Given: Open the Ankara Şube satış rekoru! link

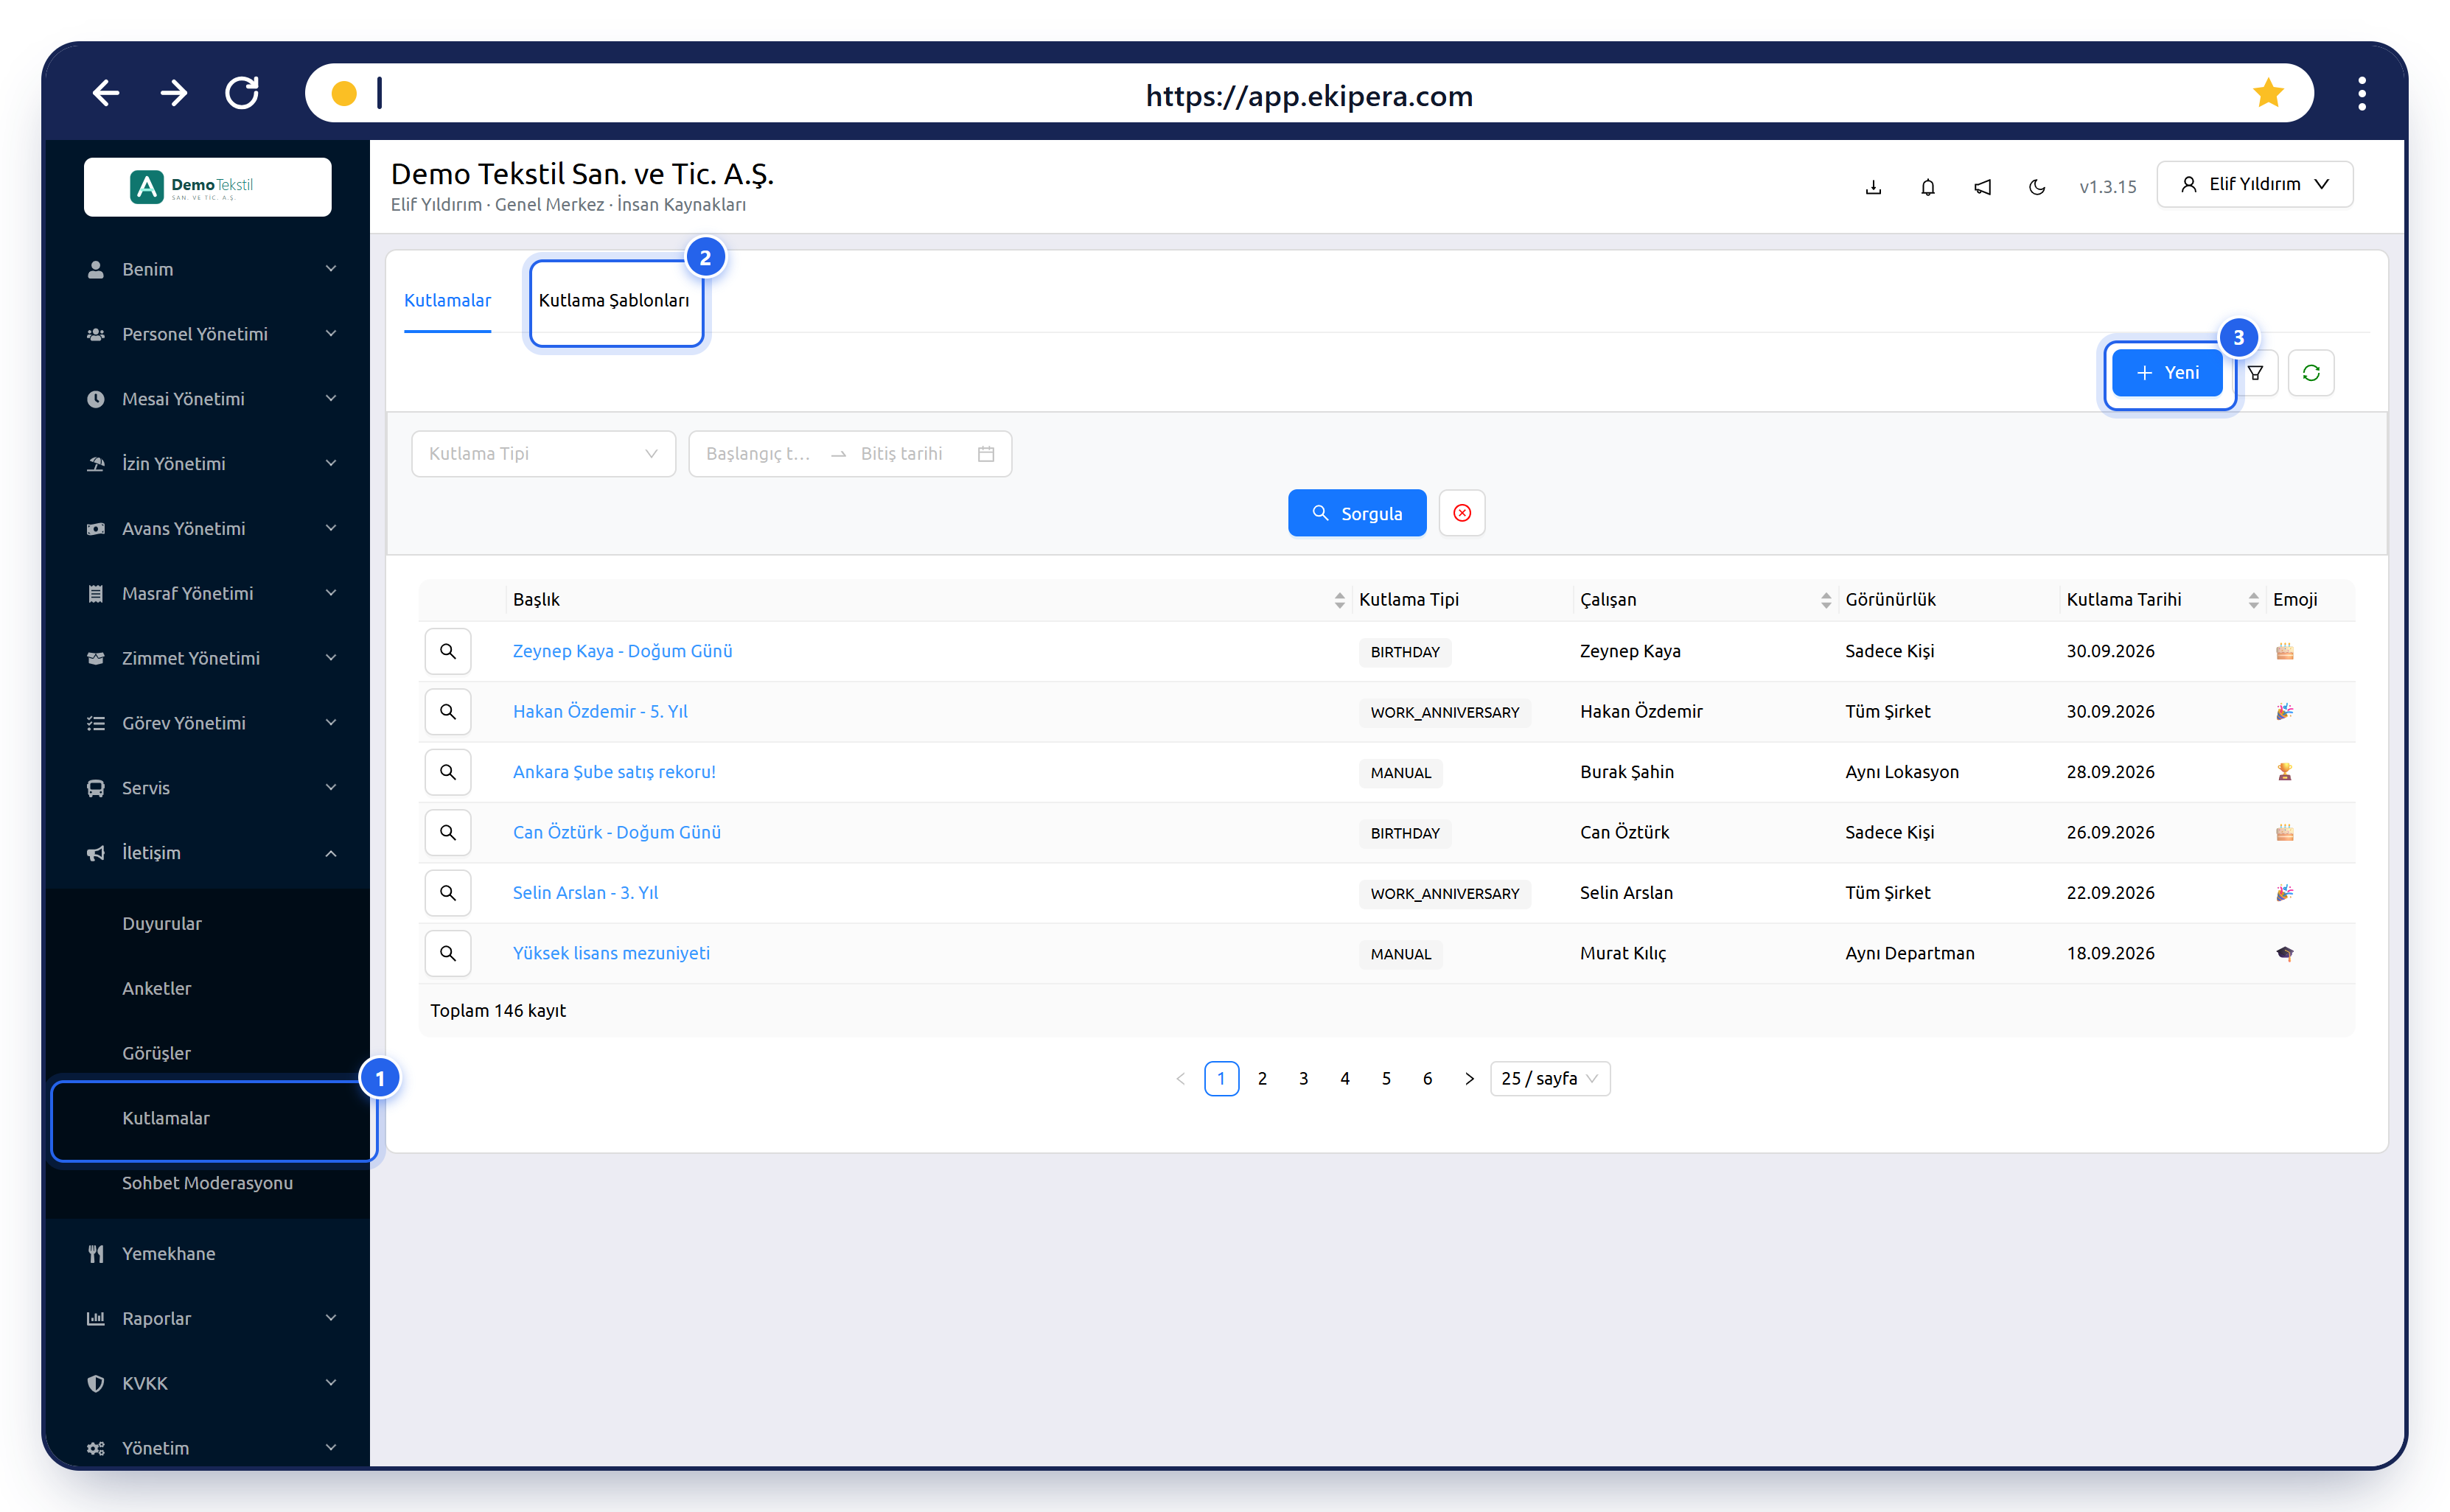Looking at the screenshot, I should pyautogui.click(x=614, y=772).
